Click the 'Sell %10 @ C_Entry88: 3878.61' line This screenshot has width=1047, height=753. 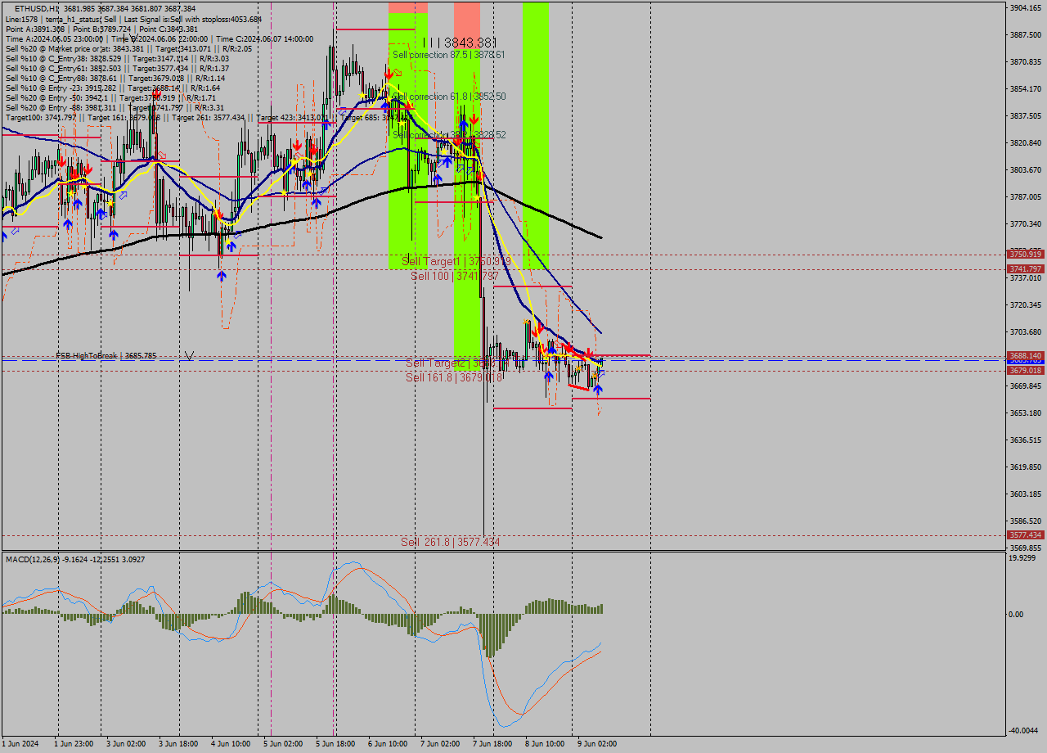[x=115, y=79]
